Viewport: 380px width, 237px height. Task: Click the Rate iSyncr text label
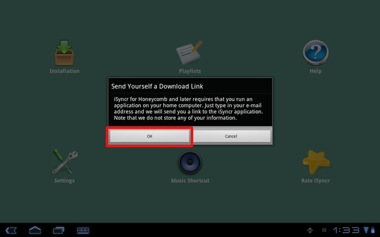[315, 181]
